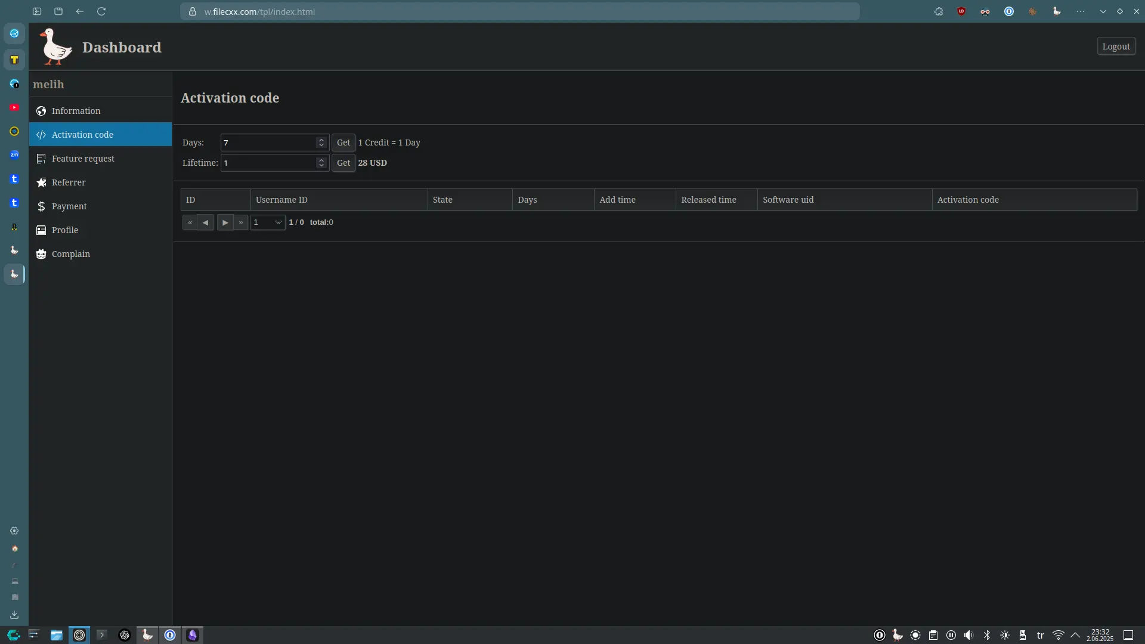Go to next page of table

225,222
